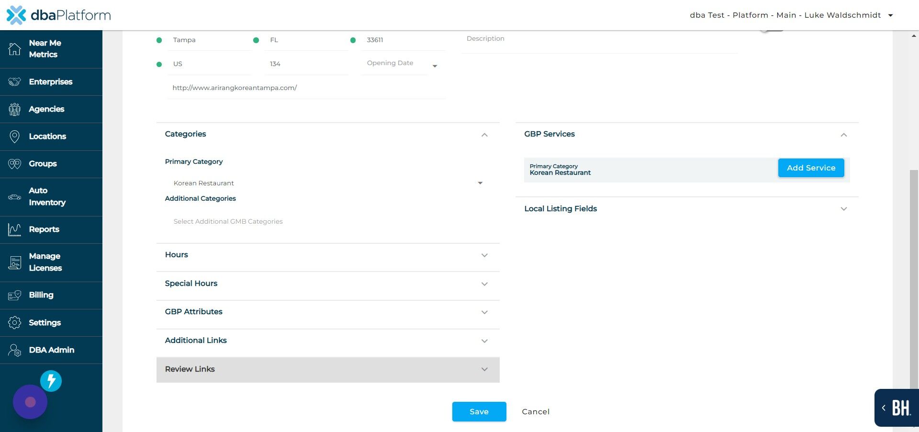This screenshot has width=919, height=432.
Task: Open Near Me Metrics menu
Action: coord(51,49)
